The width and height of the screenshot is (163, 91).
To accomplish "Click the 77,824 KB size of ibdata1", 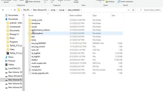I will tap(118, 60).
